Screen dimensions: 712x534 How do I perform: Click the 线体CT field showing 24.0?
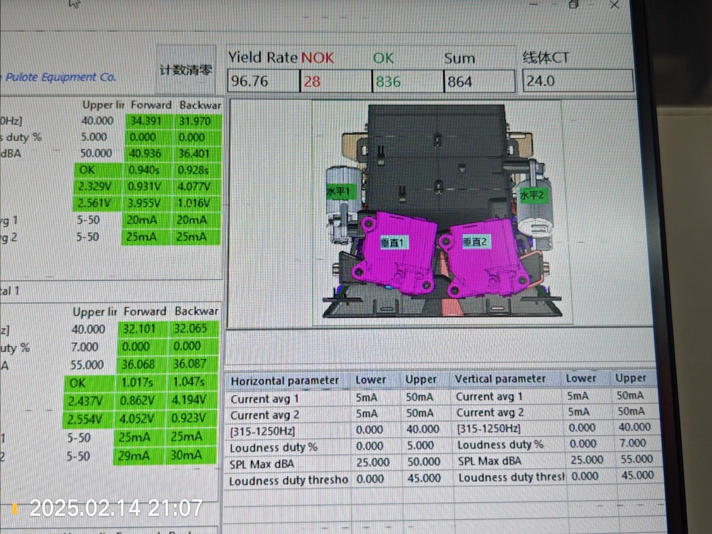point(577,81)
